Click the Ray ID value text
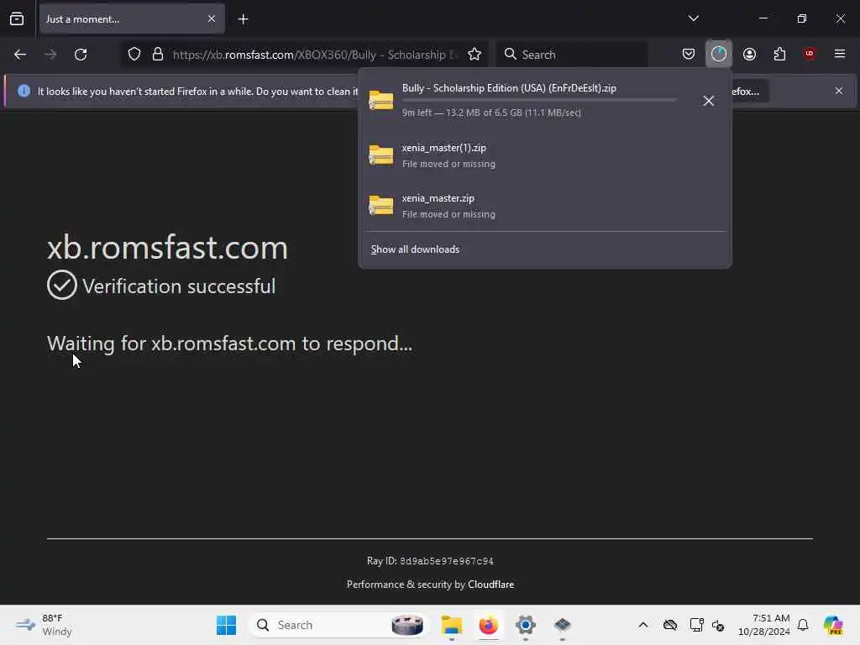This screenshot has height=645, width=860. point(447,561)
